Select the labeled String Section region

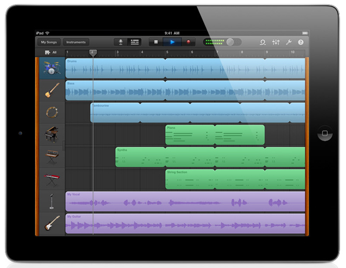point(190,179)
